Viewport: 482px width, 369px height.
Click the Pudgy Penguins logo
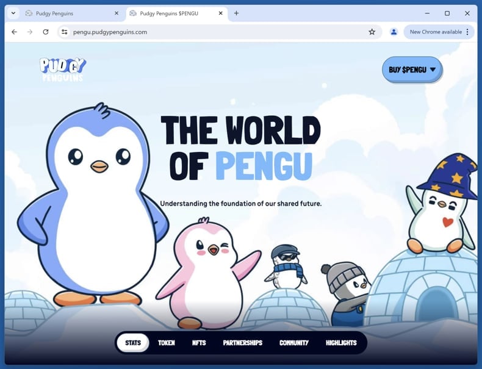pos(63,70)
